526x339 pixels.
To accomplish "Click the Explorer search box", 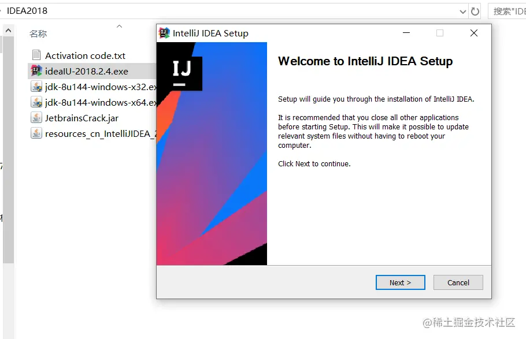I will (x=507, y=12).
